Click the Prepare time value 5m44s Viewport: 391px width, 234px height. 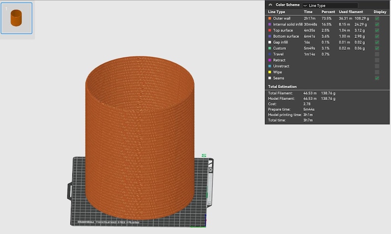coord(309,109)
